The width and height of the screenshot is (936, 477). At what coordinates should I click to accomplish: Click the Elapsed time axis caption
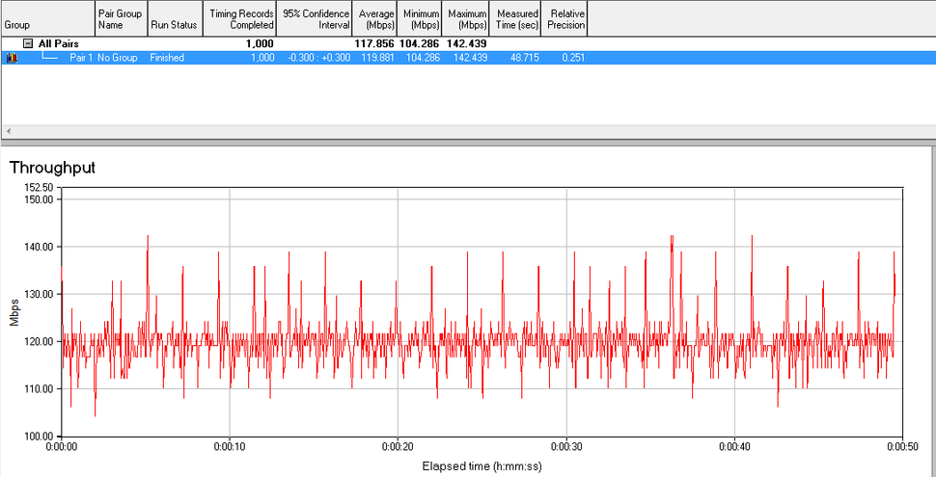482,465
